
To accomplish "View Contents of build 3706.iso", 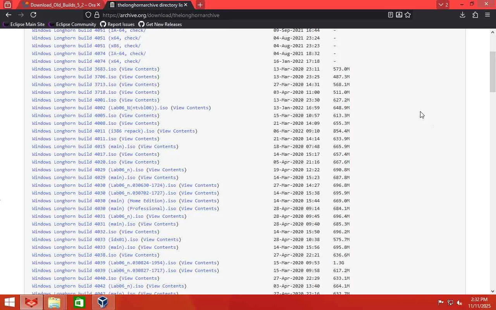I will pos(139,77).
